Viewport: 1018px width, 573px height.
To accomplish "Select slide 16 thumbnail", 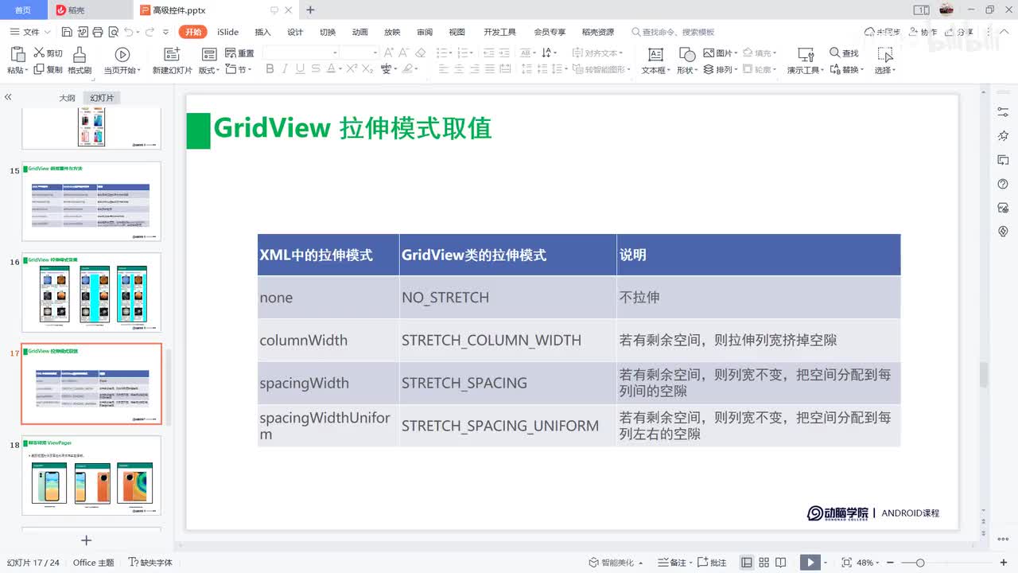I will [x=91, y=292].
